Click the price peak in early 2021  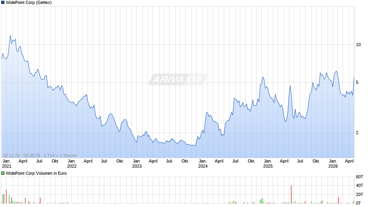10,35
